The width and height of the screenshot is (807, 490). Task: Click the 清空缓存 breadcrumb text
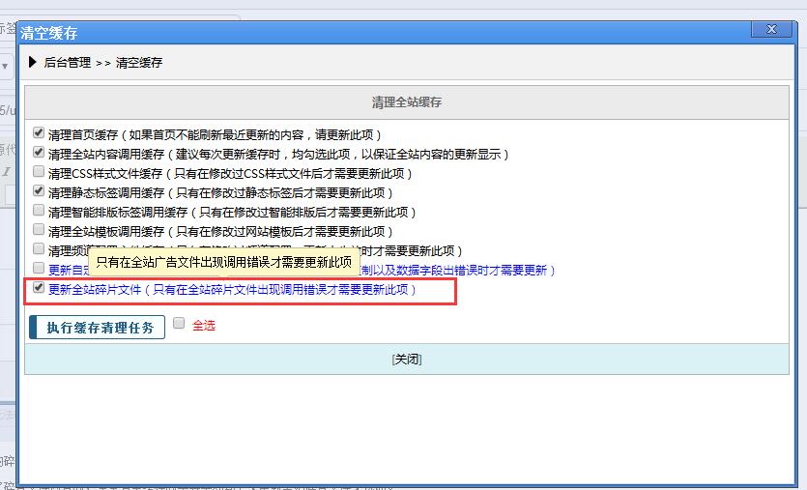(x=139, y=63)
